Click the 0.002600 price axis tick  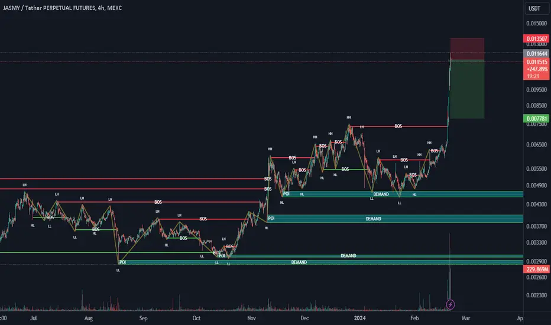click(536, 277)
